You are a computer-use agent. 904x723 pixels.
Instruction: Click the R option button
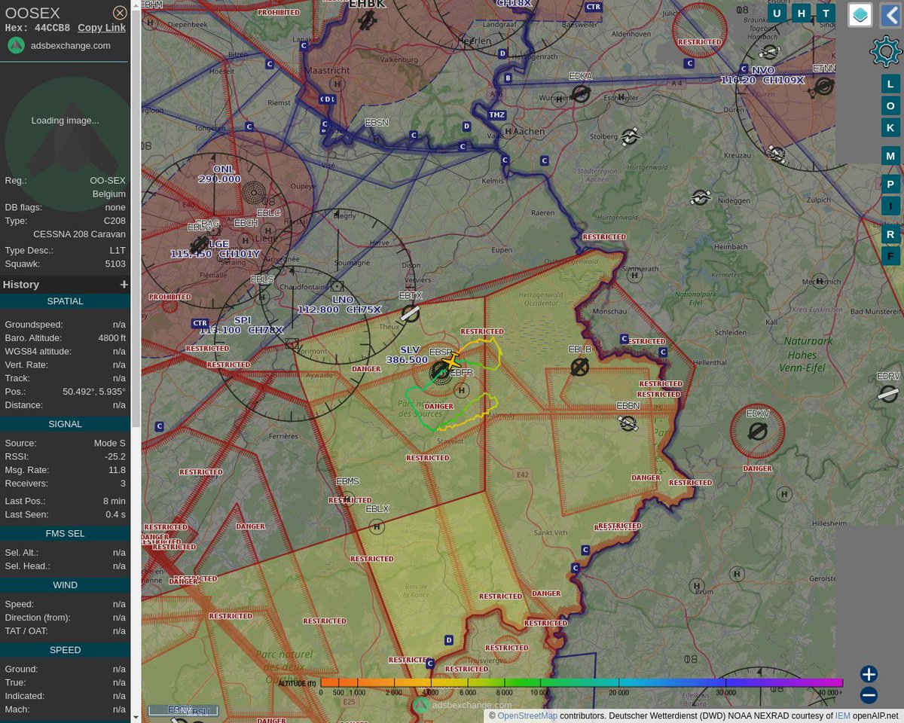click(890, 234)
